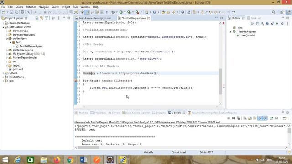Click the Save icon in the main toolbar

point(11,12)
